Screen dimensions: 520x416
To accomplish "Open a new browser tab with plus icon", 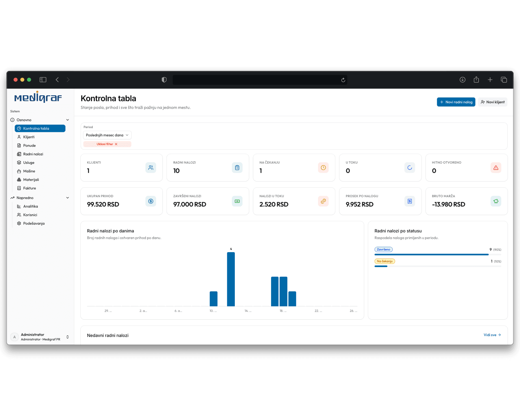I will (490, 80).
